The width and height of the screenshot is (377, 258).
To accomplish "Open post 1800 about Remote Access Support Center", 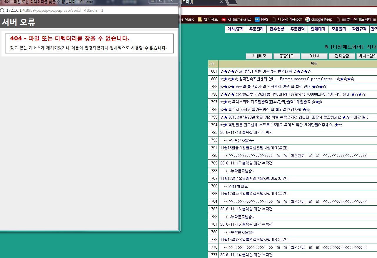I will pyautogui.click(x=287, y=79).
